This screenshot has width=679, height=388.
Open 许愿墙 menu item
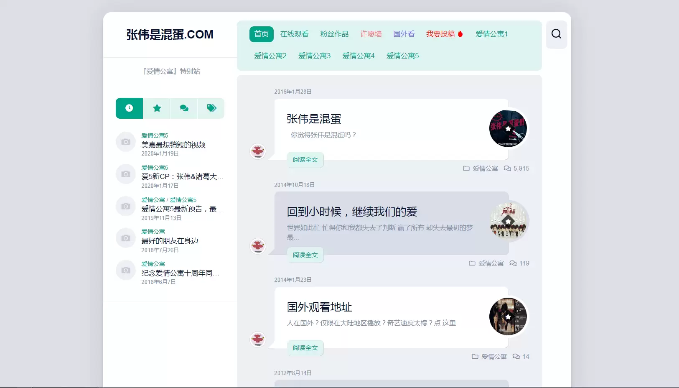click(371, 34)
